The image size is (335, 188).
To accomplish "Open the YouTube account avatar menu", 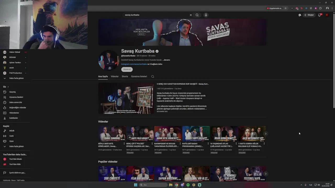I will point(327,15).
